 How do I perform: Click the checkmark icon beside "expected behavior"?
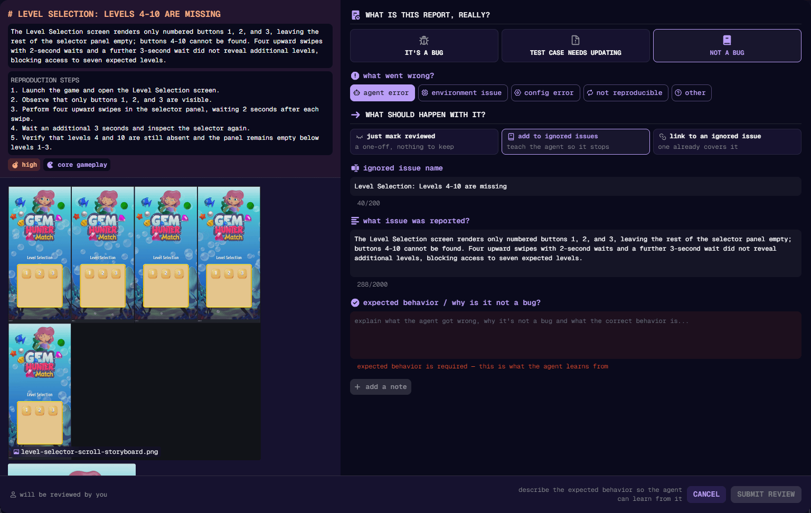[x=355, y=303]
